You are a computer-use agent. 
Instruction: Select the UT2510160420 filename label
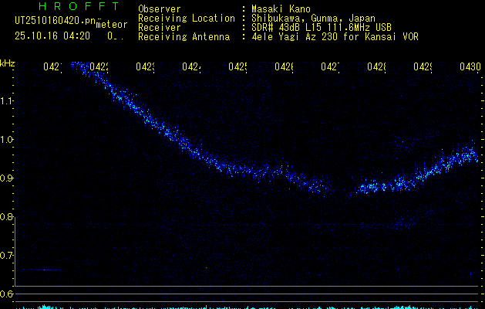53,22
